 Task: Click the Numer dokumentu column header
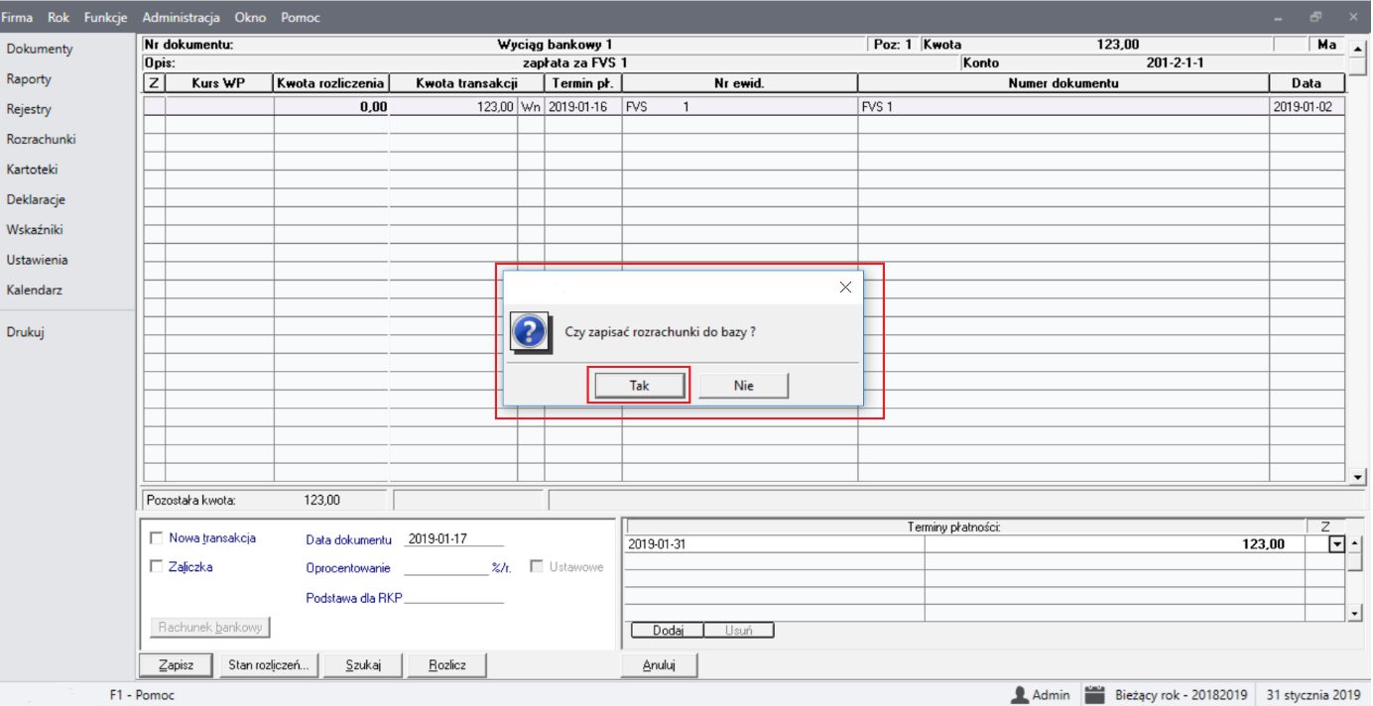(x=1063, y=83)
